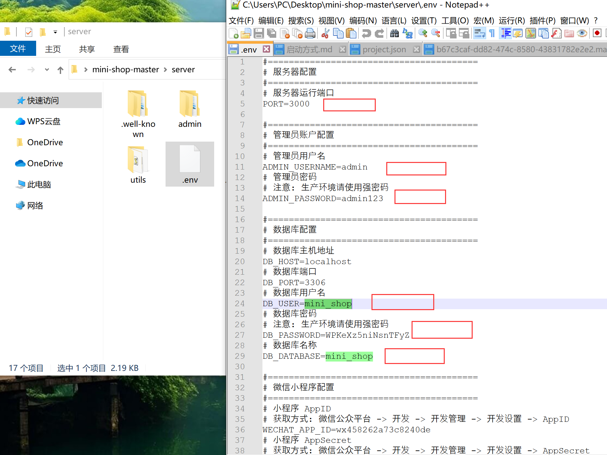Image resolution: width=607 pixels, height=455 pixels.
Task: Click the New file icon in Notepad++
Action: click(x=234, y=34)
